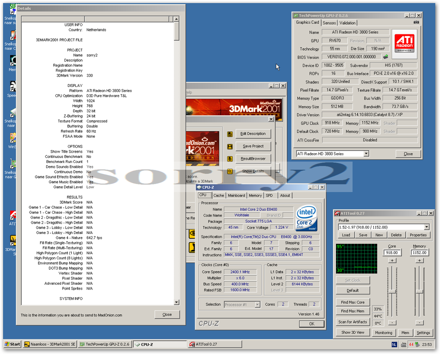Viewport: 440px width, 354px height.
Task: Open the CPU-Z Processor Selection dropdown
Action: pyautogui.click(x=257, y=305)
